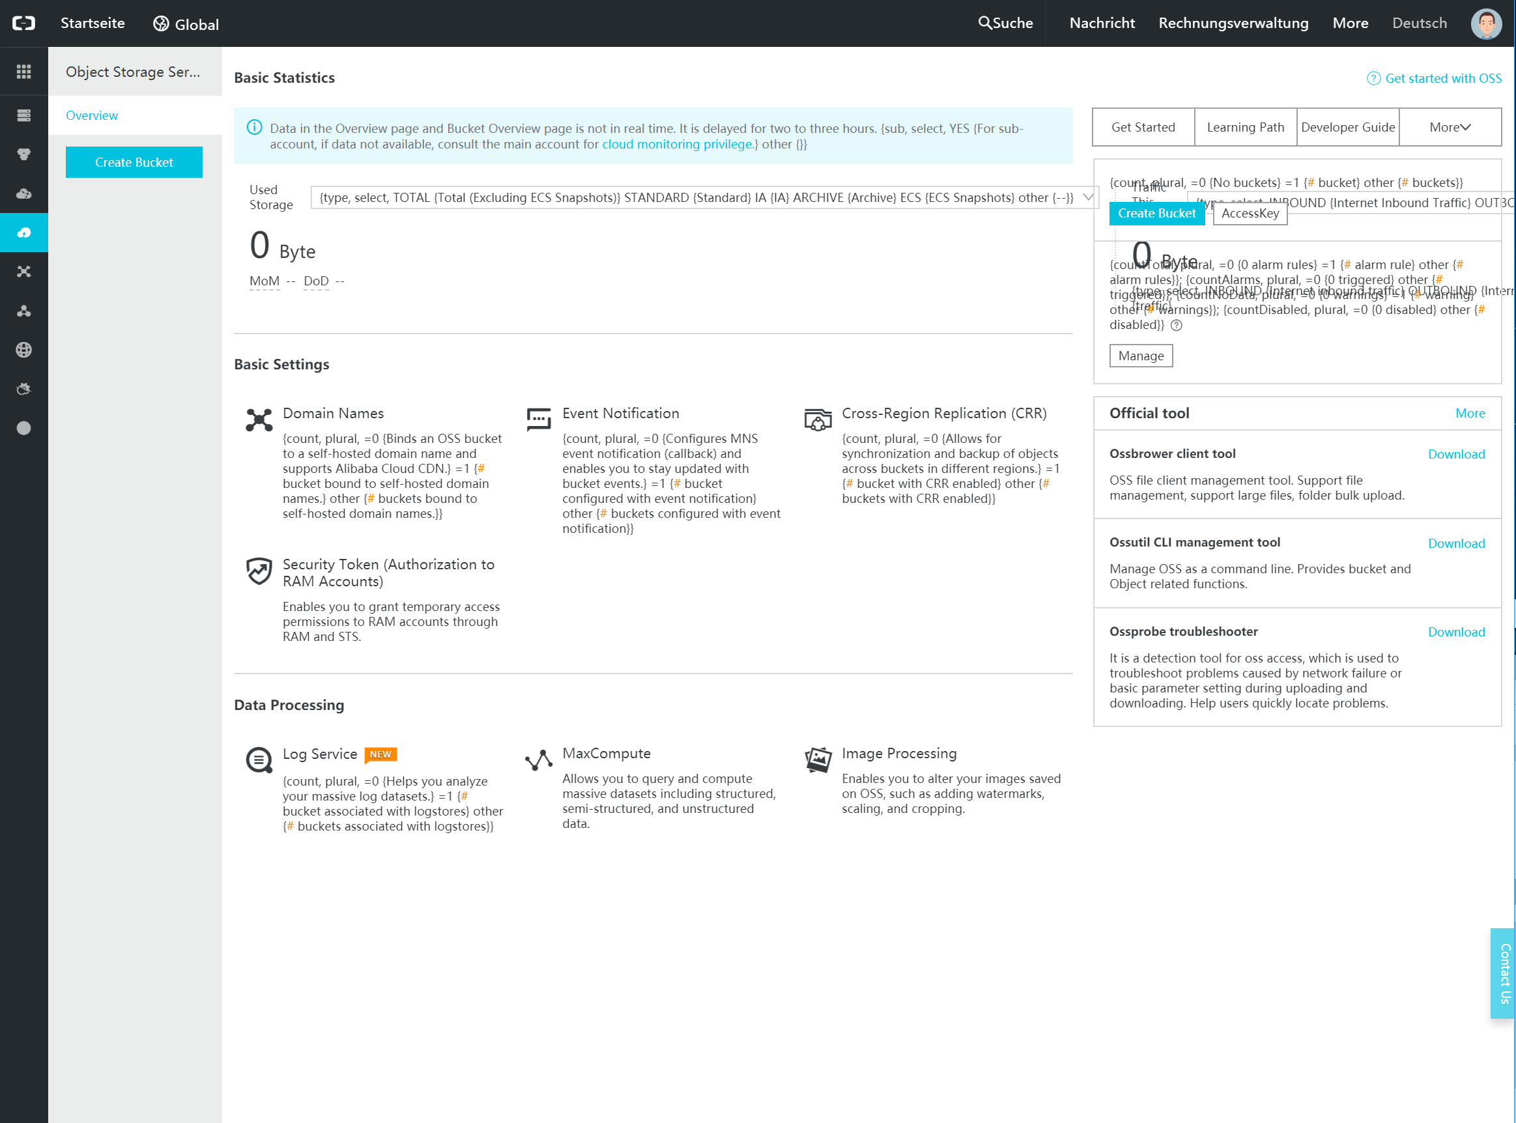Click the globe sidebar icon
This screenshot has width=1516, height=1123.
(x=24, y=349)
